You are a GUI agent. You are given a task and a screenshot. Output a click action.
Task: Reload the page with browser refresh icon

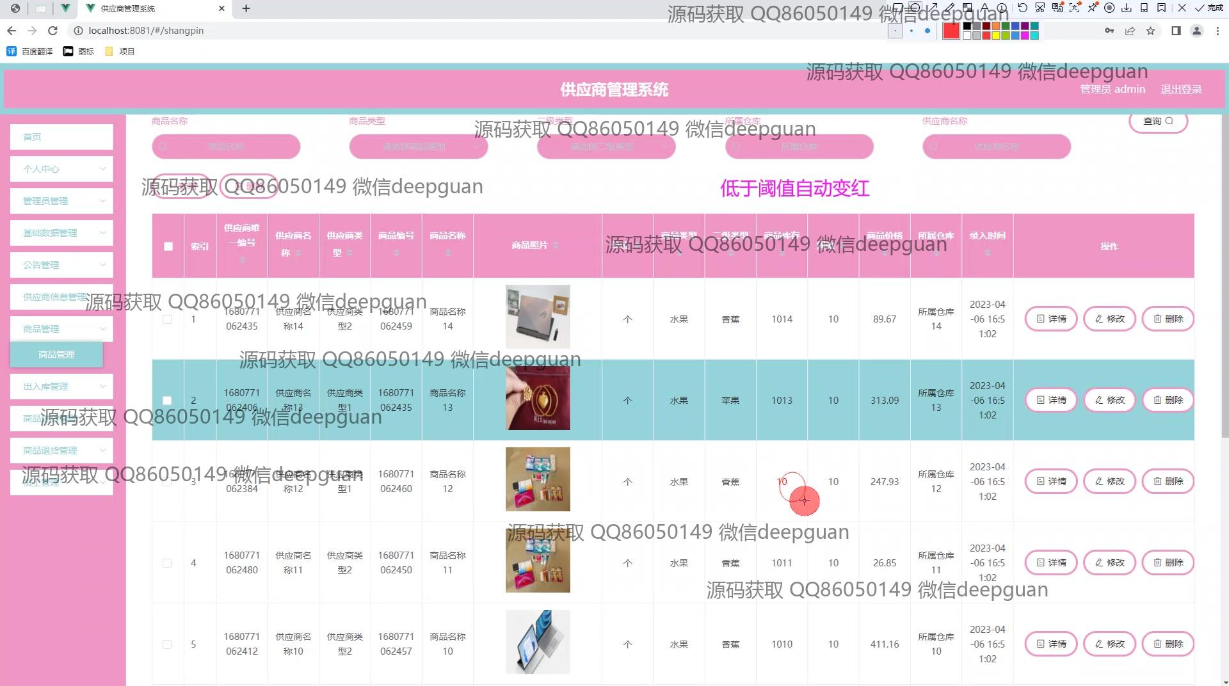(x=53, y=31)
